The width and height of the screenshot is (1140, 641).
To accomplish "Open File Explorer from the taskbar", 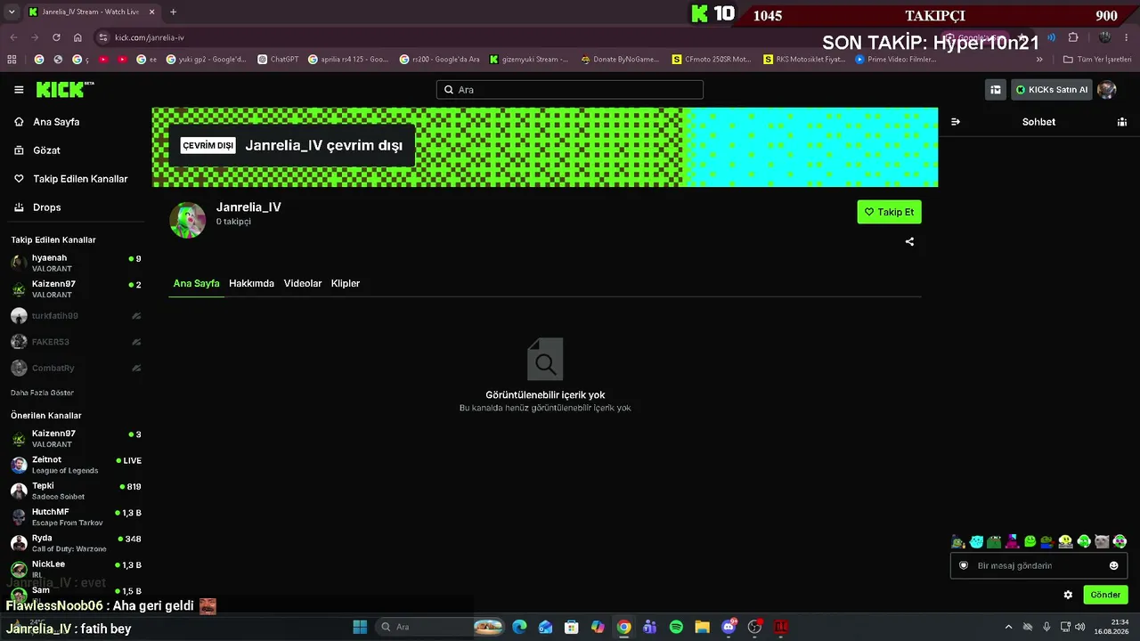I will [702, 627].
